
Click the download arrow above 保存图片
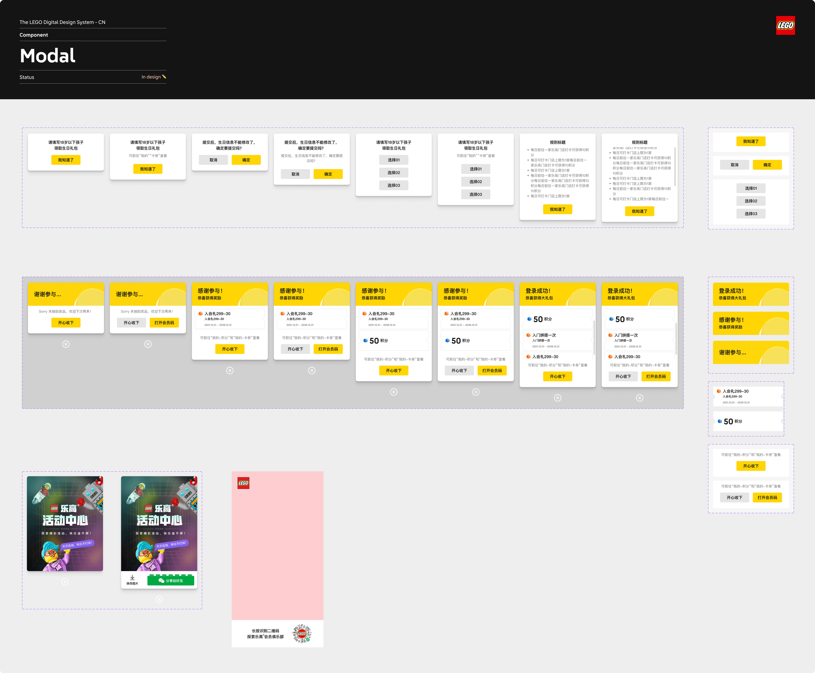[132, 577]
